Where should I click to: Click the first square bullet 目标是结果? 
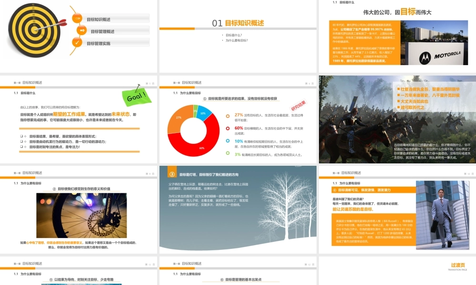click(22, 136)
